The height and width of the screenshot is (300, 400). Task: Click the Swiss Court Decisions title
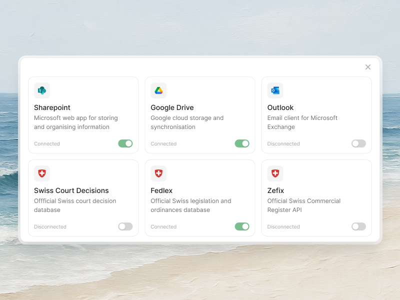(71, 190)
